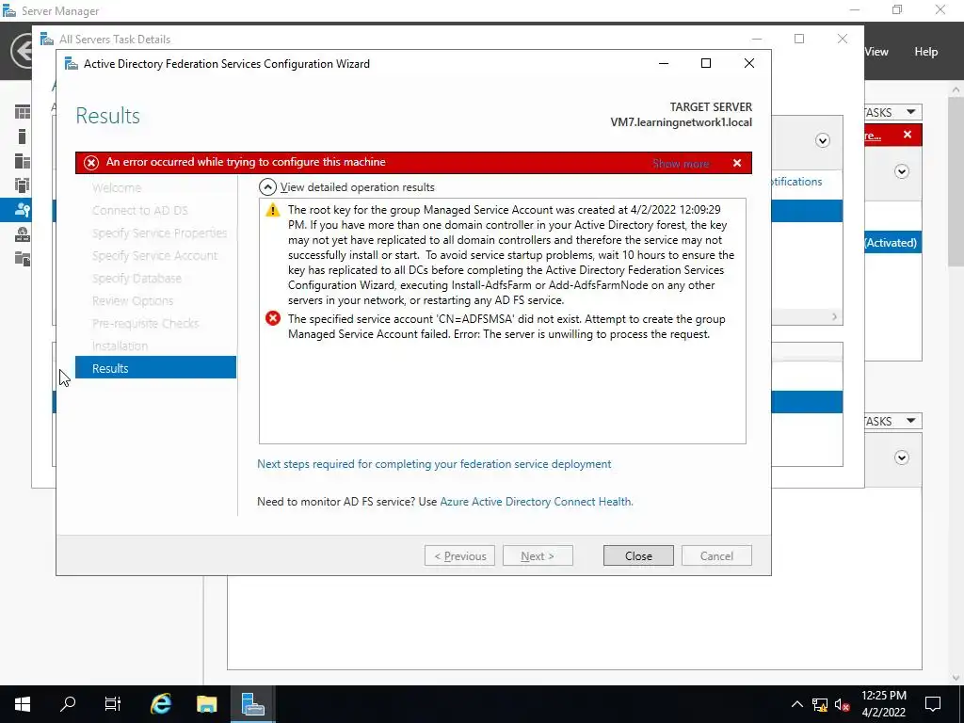Select Results step in wizard navigation
Viewport: 964px width, 723px height.
pyautogui.click(x=155, y=368)
